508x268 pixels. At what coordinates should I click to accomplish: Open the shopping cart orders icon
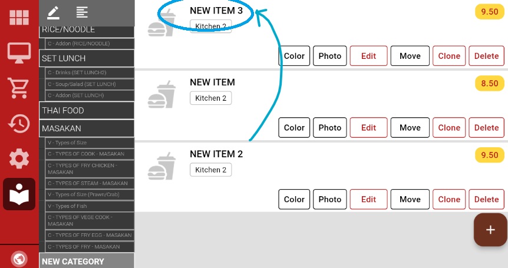19,88
